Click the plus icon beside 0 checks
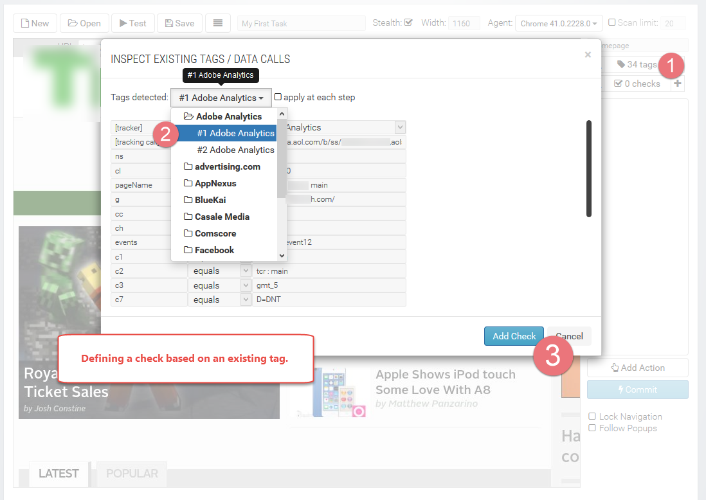The height and width of the screenshot is (500, 706). (x=677, y=84)
